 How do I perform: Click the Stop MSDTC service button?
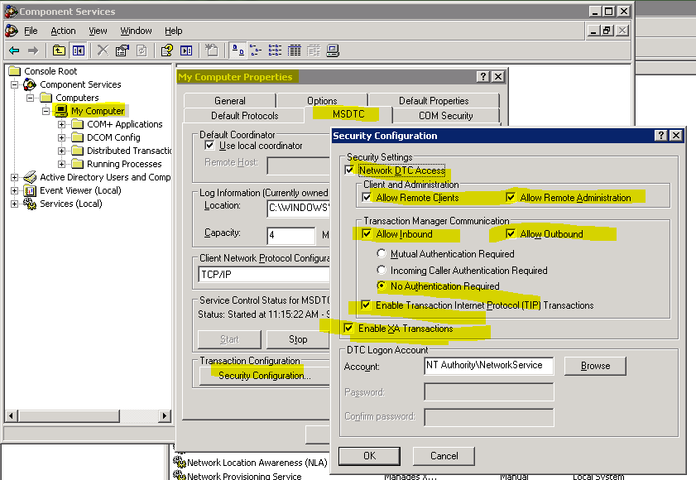pos(298,339)
